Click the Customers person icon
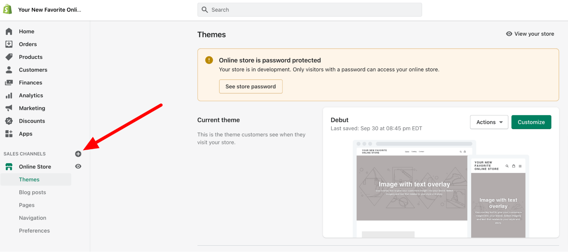568x252 pixels. click(x=9, y=70)
